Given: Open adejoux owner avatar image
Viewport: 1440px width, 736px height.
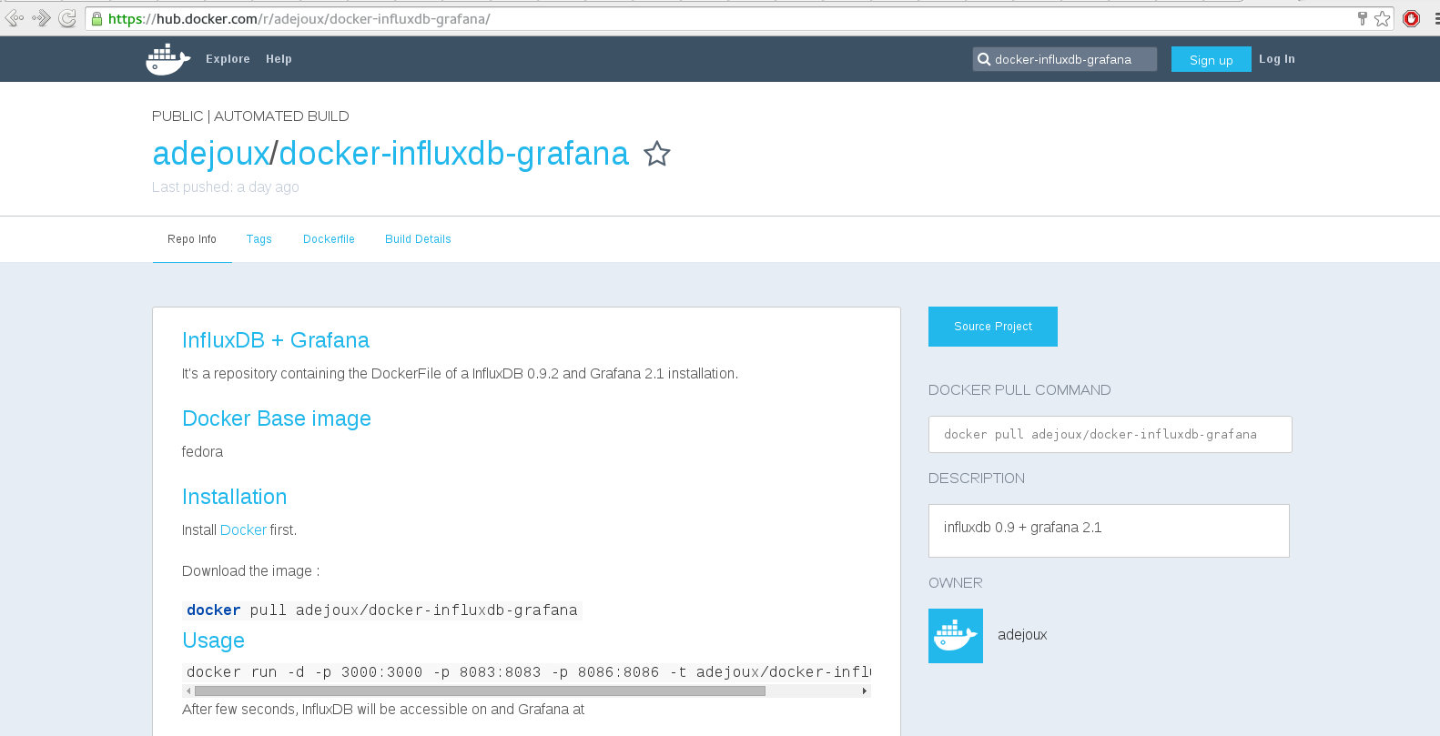Looking at the screenshot, I should (956, 636).
